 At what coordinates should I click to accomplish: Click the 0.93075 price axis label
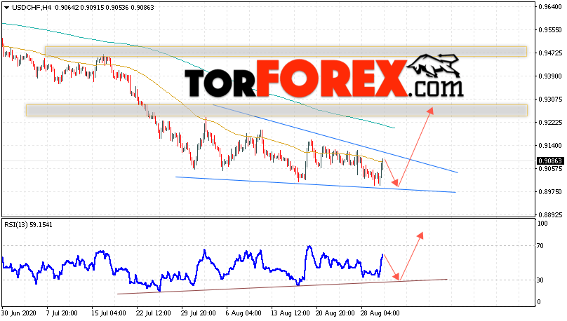[x=550, y=100]
